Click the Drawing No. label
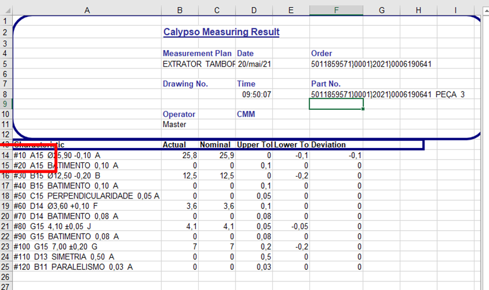The width and height of the screenshot is (489, 290). click(185, 84)
